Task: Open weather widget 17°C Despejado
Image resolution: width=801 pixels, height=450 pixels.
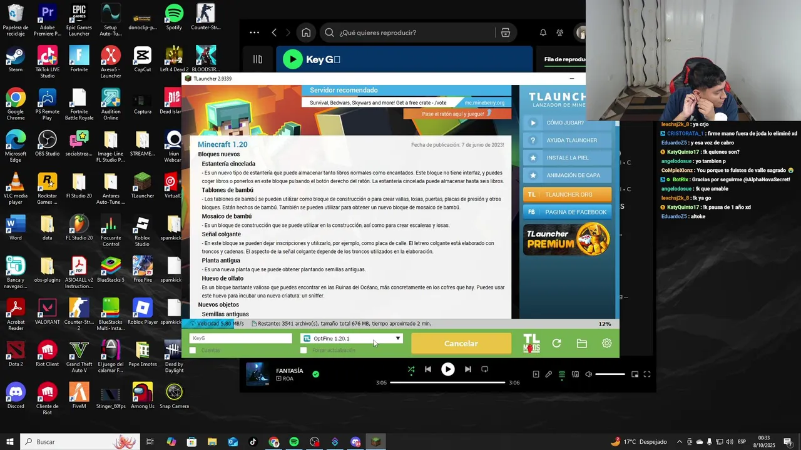Action: point(639,442)
